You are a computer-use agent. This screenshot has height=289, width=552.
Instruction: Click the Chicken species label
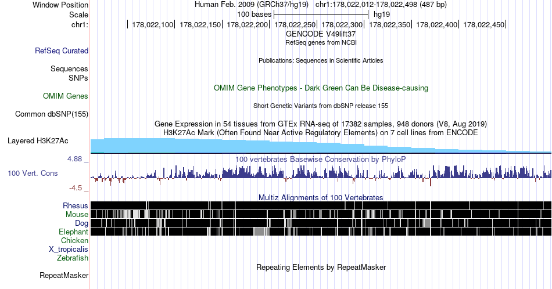[74, 240]
